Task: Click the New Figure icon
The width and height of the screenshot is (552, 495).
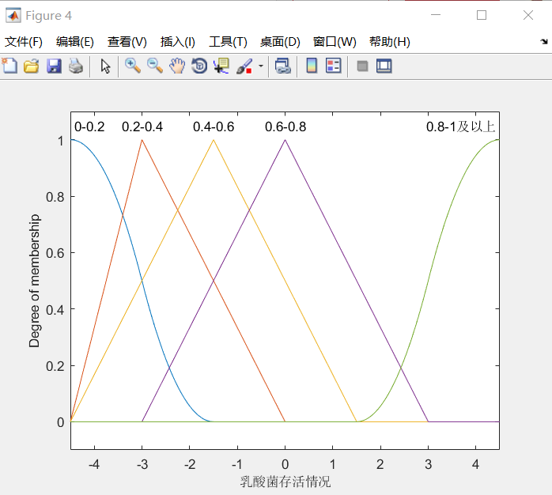Action: [x=9, y=66]
